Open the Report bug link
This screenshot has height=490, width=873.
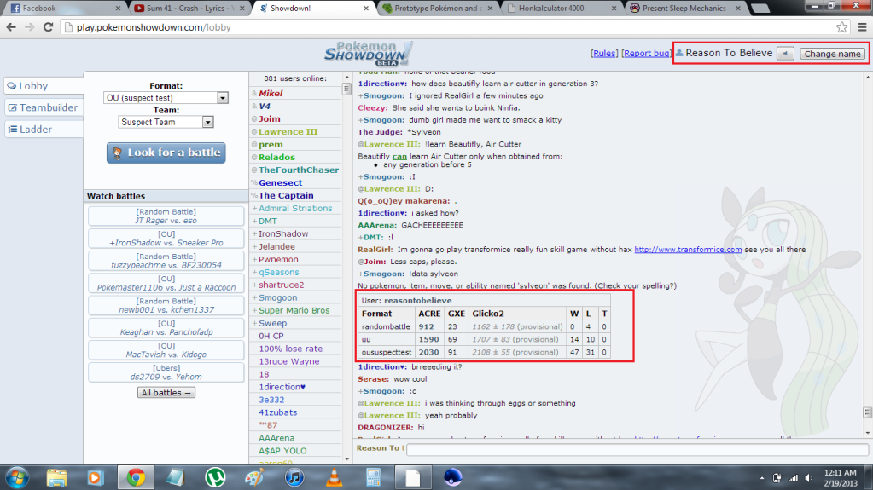(646, 54)
